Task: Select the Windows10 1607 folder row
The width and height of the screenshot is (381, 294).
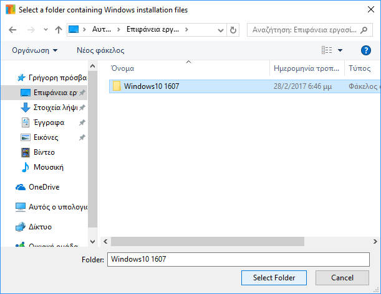Action: click(244, 86)
